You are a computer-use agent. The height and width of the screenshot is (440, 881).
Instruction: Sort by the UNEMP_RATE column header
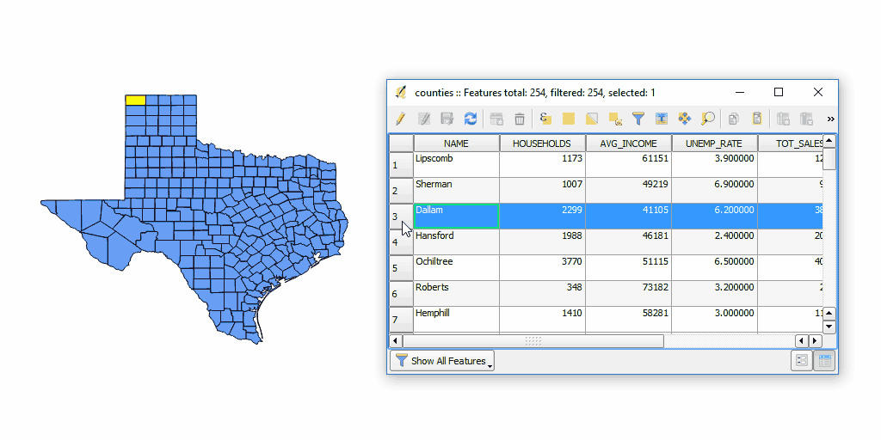coord(714,144)
